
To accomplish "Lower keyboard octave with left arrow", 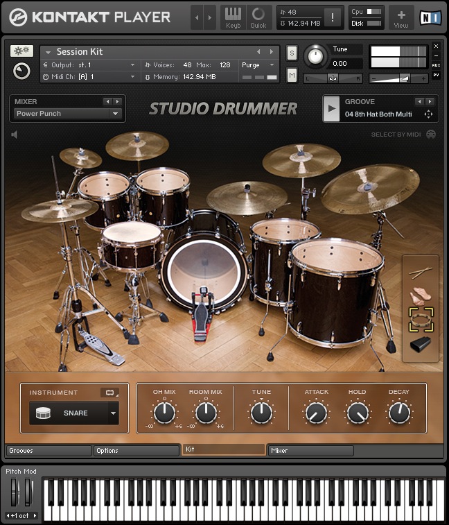I will pyautogui.click(x=8, y=515).
